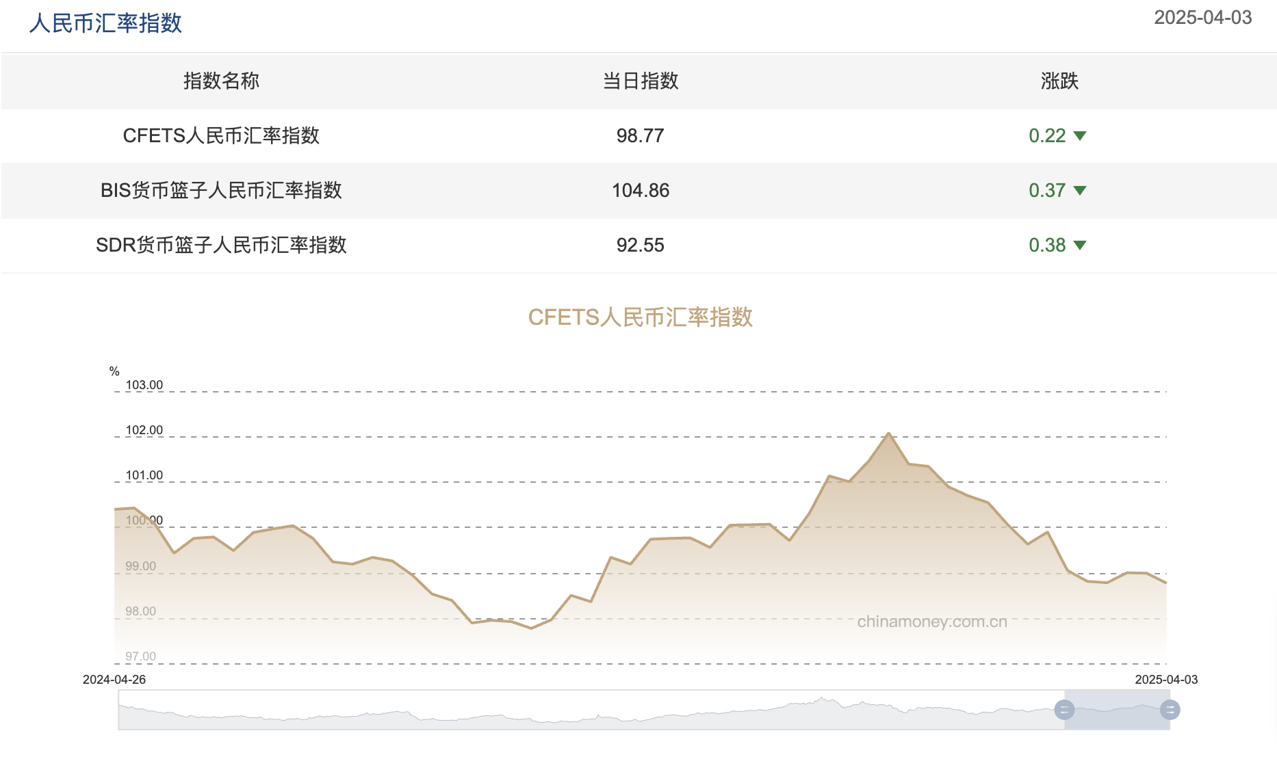Viewport: 1277px width, 759px height.
Task: Click the right range slider handle icon
Action: click(1170, 710)
